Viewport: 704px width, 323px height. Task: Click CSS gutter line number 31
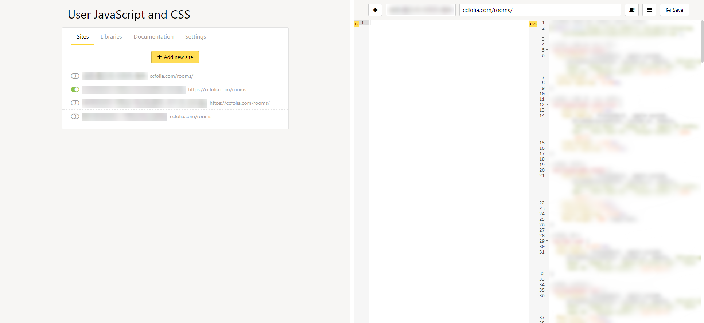[542, 252]
